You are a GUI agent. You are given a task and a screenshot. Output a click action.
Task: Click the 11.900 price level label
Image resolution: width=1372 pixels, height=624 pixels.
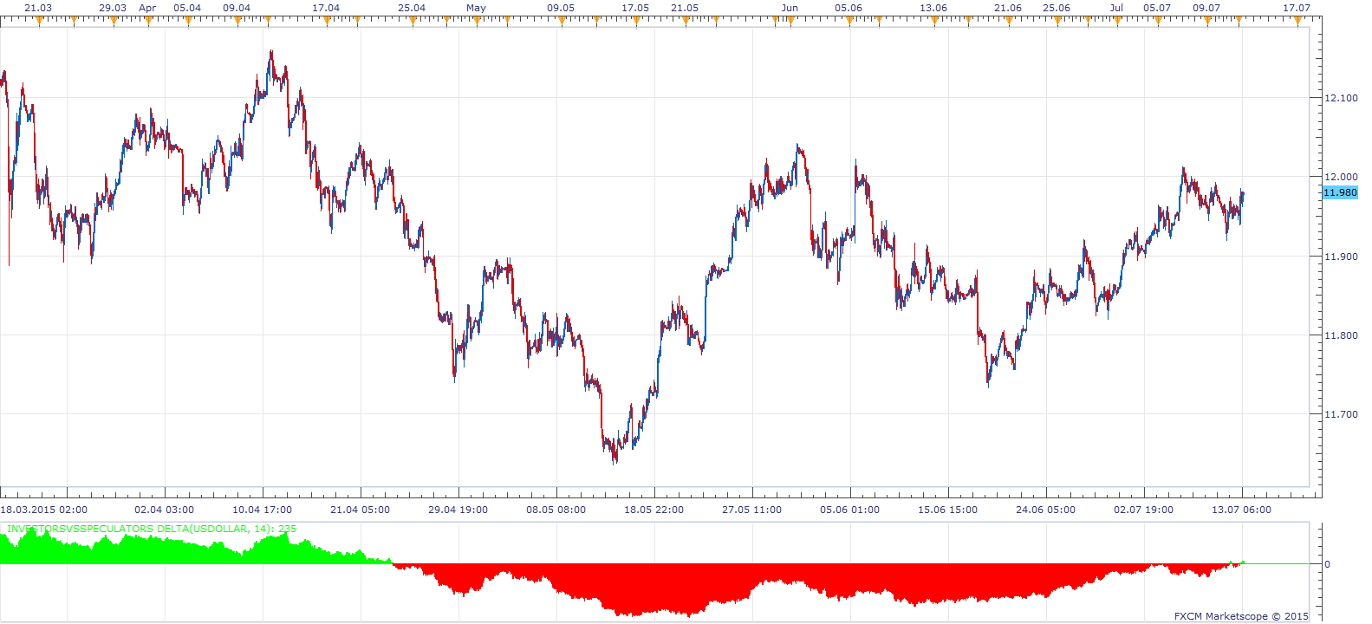coord(1341,257)
